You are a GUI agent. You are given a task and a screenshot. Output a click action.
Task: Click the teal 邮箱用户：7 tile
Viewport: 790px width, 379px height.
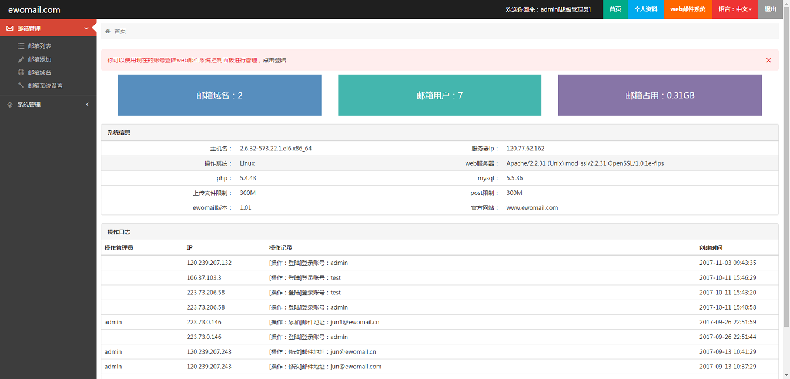pos(440,95)
